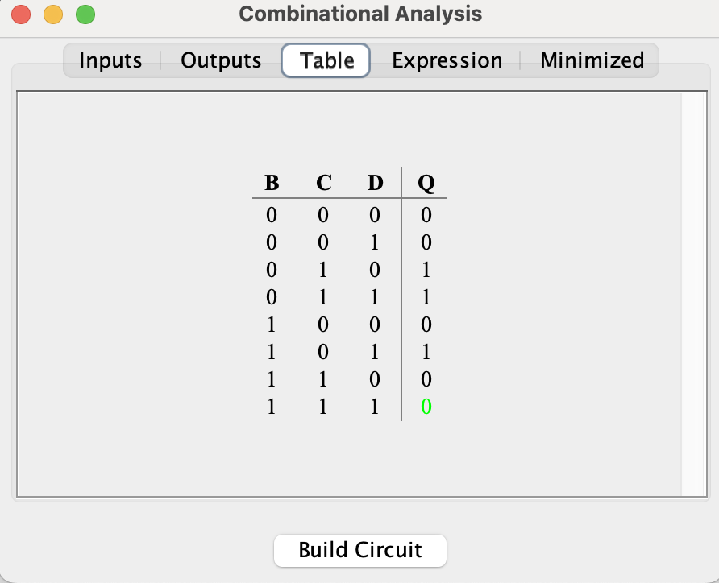This screenshot has height=583, width=719.
Task: Click the table's vertical scrollbar track
Action: tap(692, 295)
